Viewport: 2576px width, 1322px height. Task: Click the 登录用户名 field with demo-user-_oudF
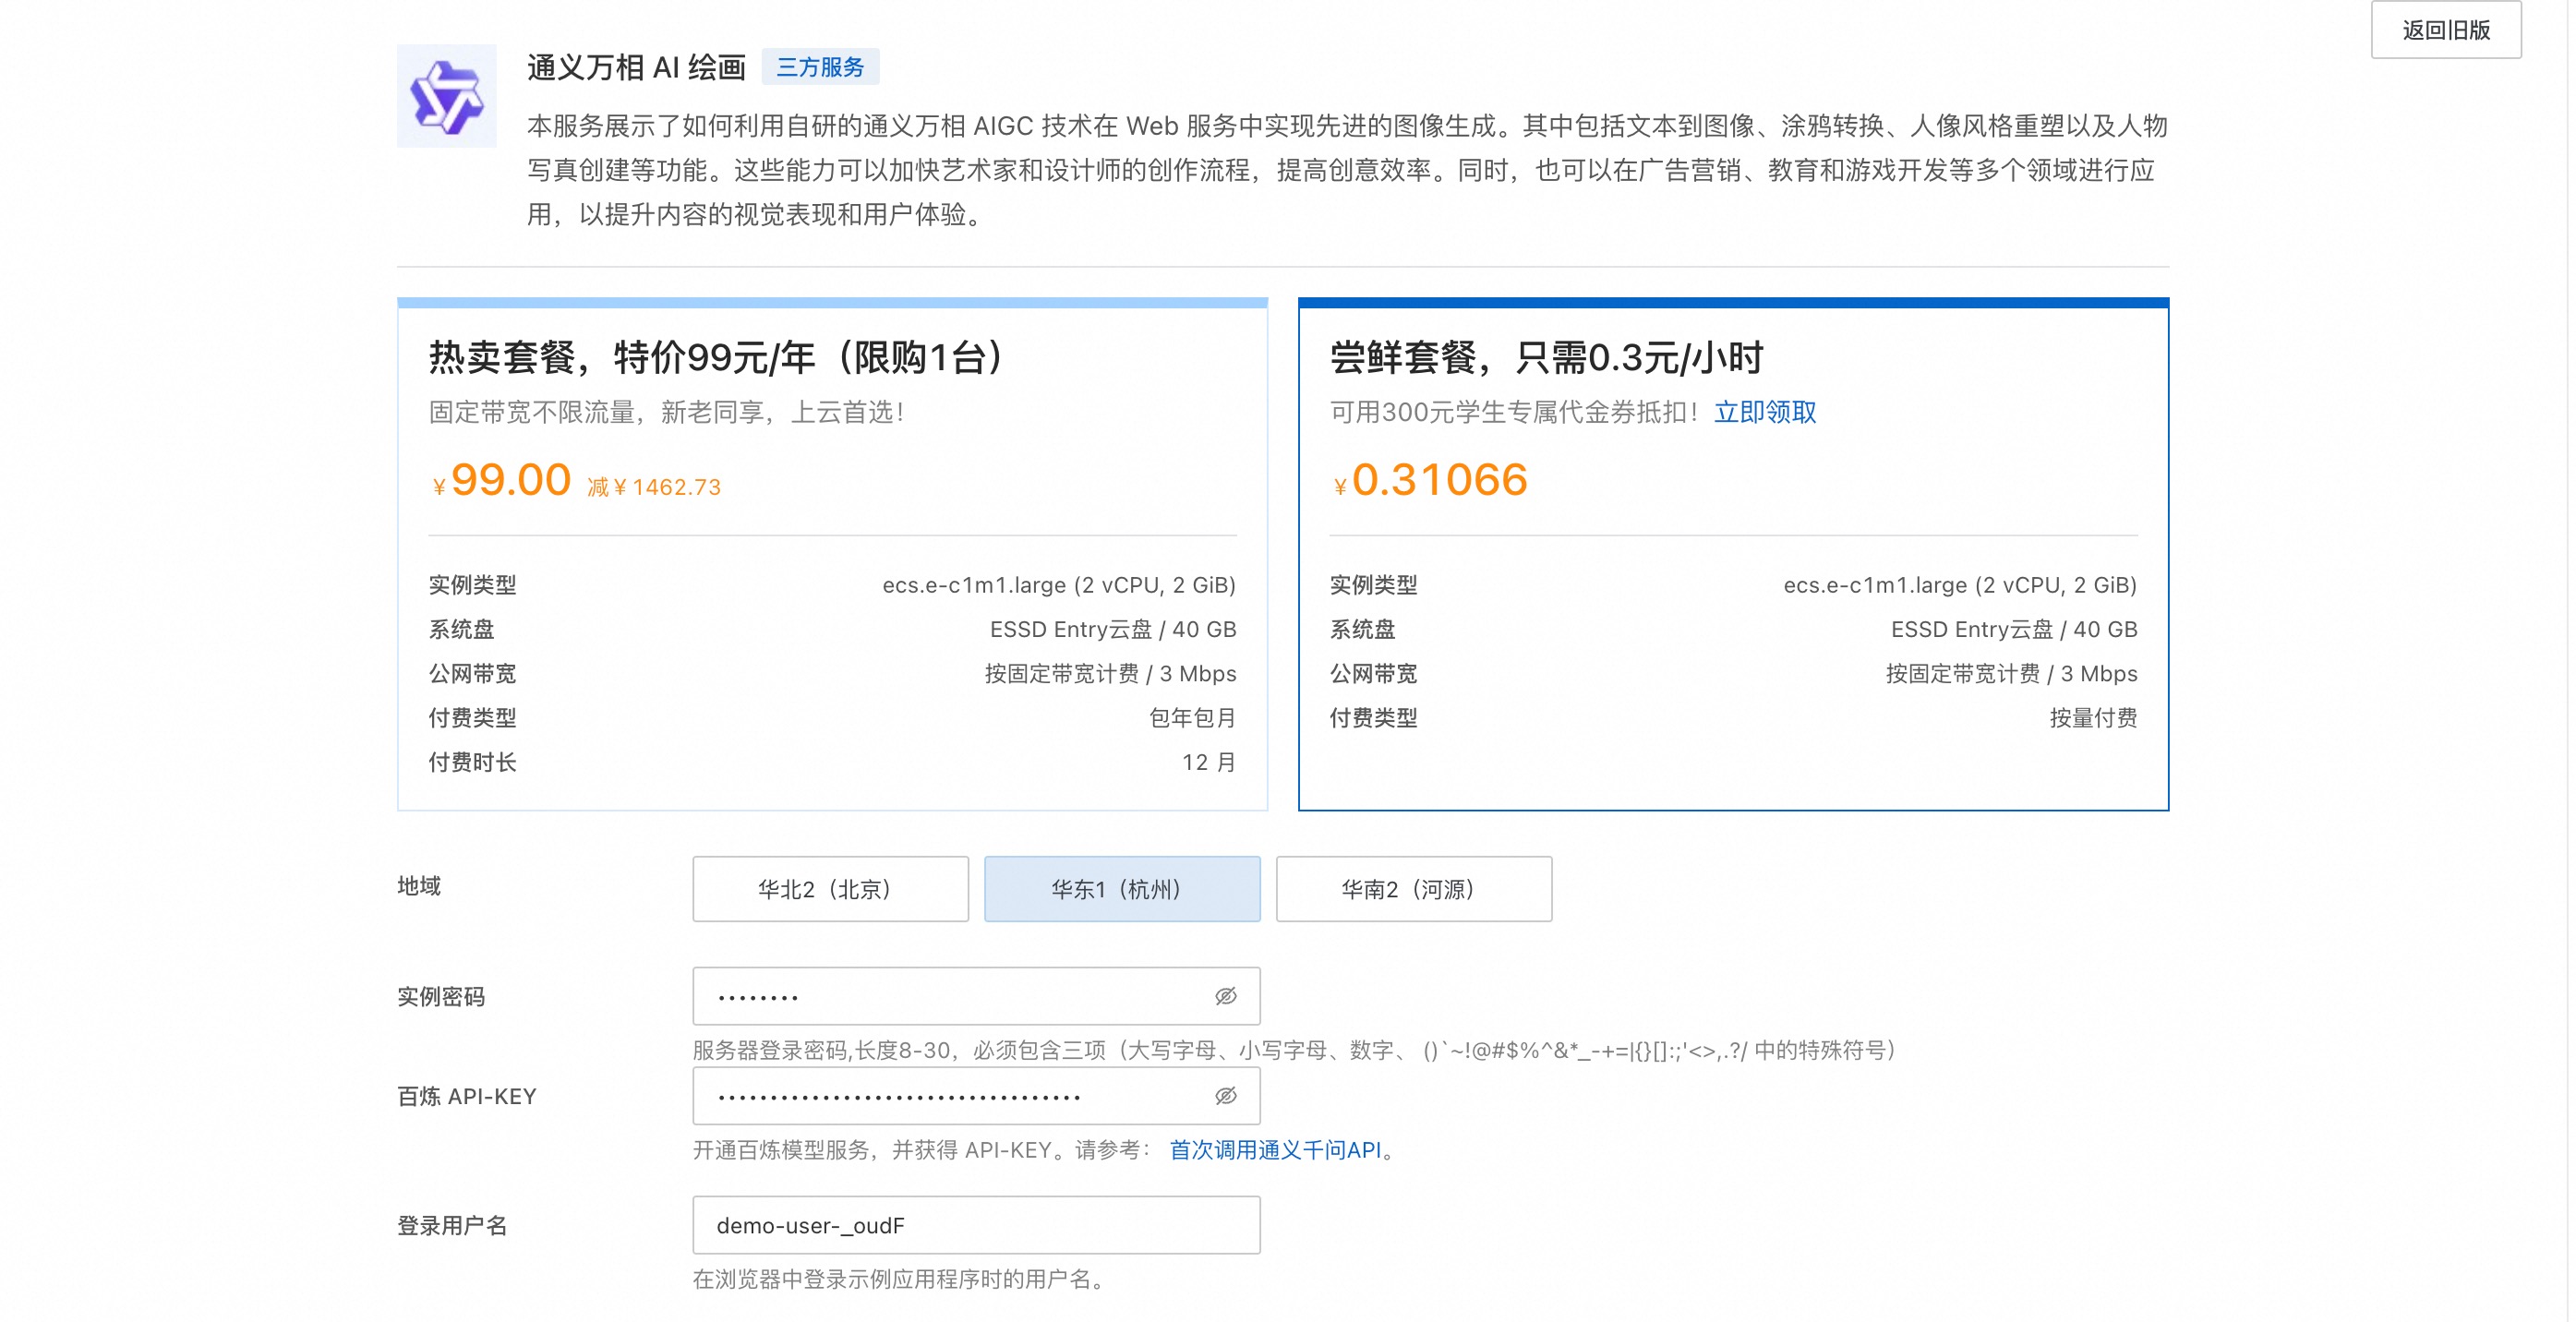tap(975, 1225)
